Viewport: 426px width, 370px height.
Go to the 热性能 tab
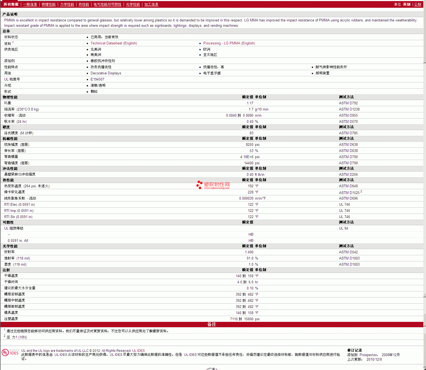pyautogui.click(x=84, y=5)
